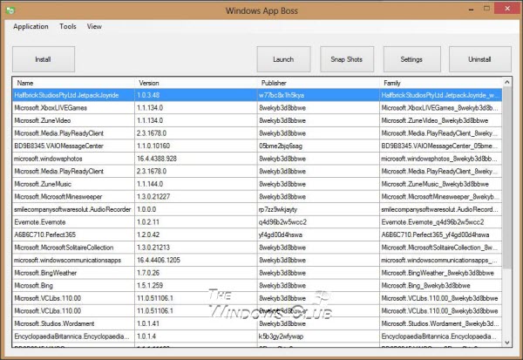Screen dimensions: 523x360
Task: Click publisher 05bme2bjq6sag cell
Action: pos(318,146)
